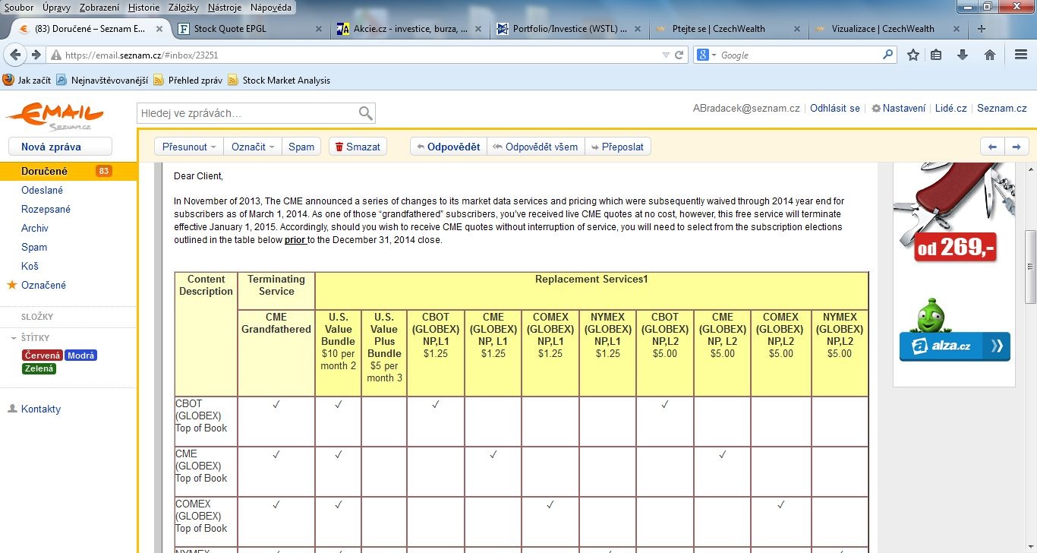Close the Ptejte se CzechWealth tab

(x=796, y=29)
